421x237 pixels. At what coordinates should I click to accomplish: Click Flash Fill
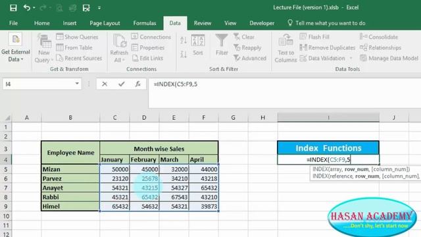point(314,37)
